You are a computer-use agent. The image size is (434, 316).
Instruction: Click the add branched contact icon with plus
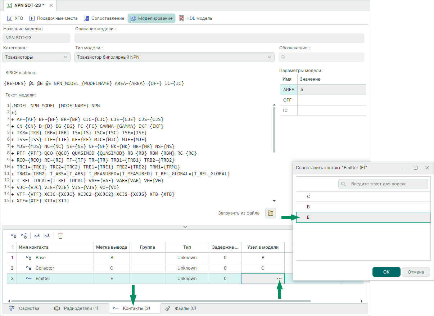tap(24, 236)
